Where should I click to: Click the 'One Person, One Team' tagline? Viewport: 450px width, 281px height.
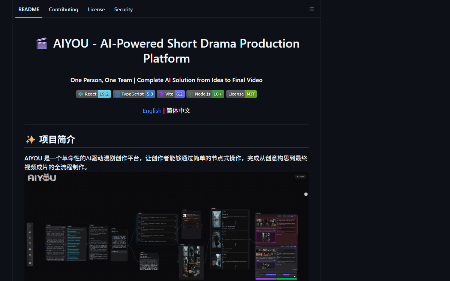pos(166,80)
